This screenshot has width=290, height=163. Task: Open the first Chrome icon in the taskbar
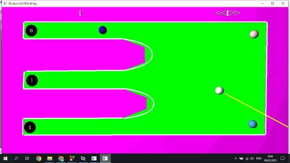pyautogui.click(x=39, y=158)
